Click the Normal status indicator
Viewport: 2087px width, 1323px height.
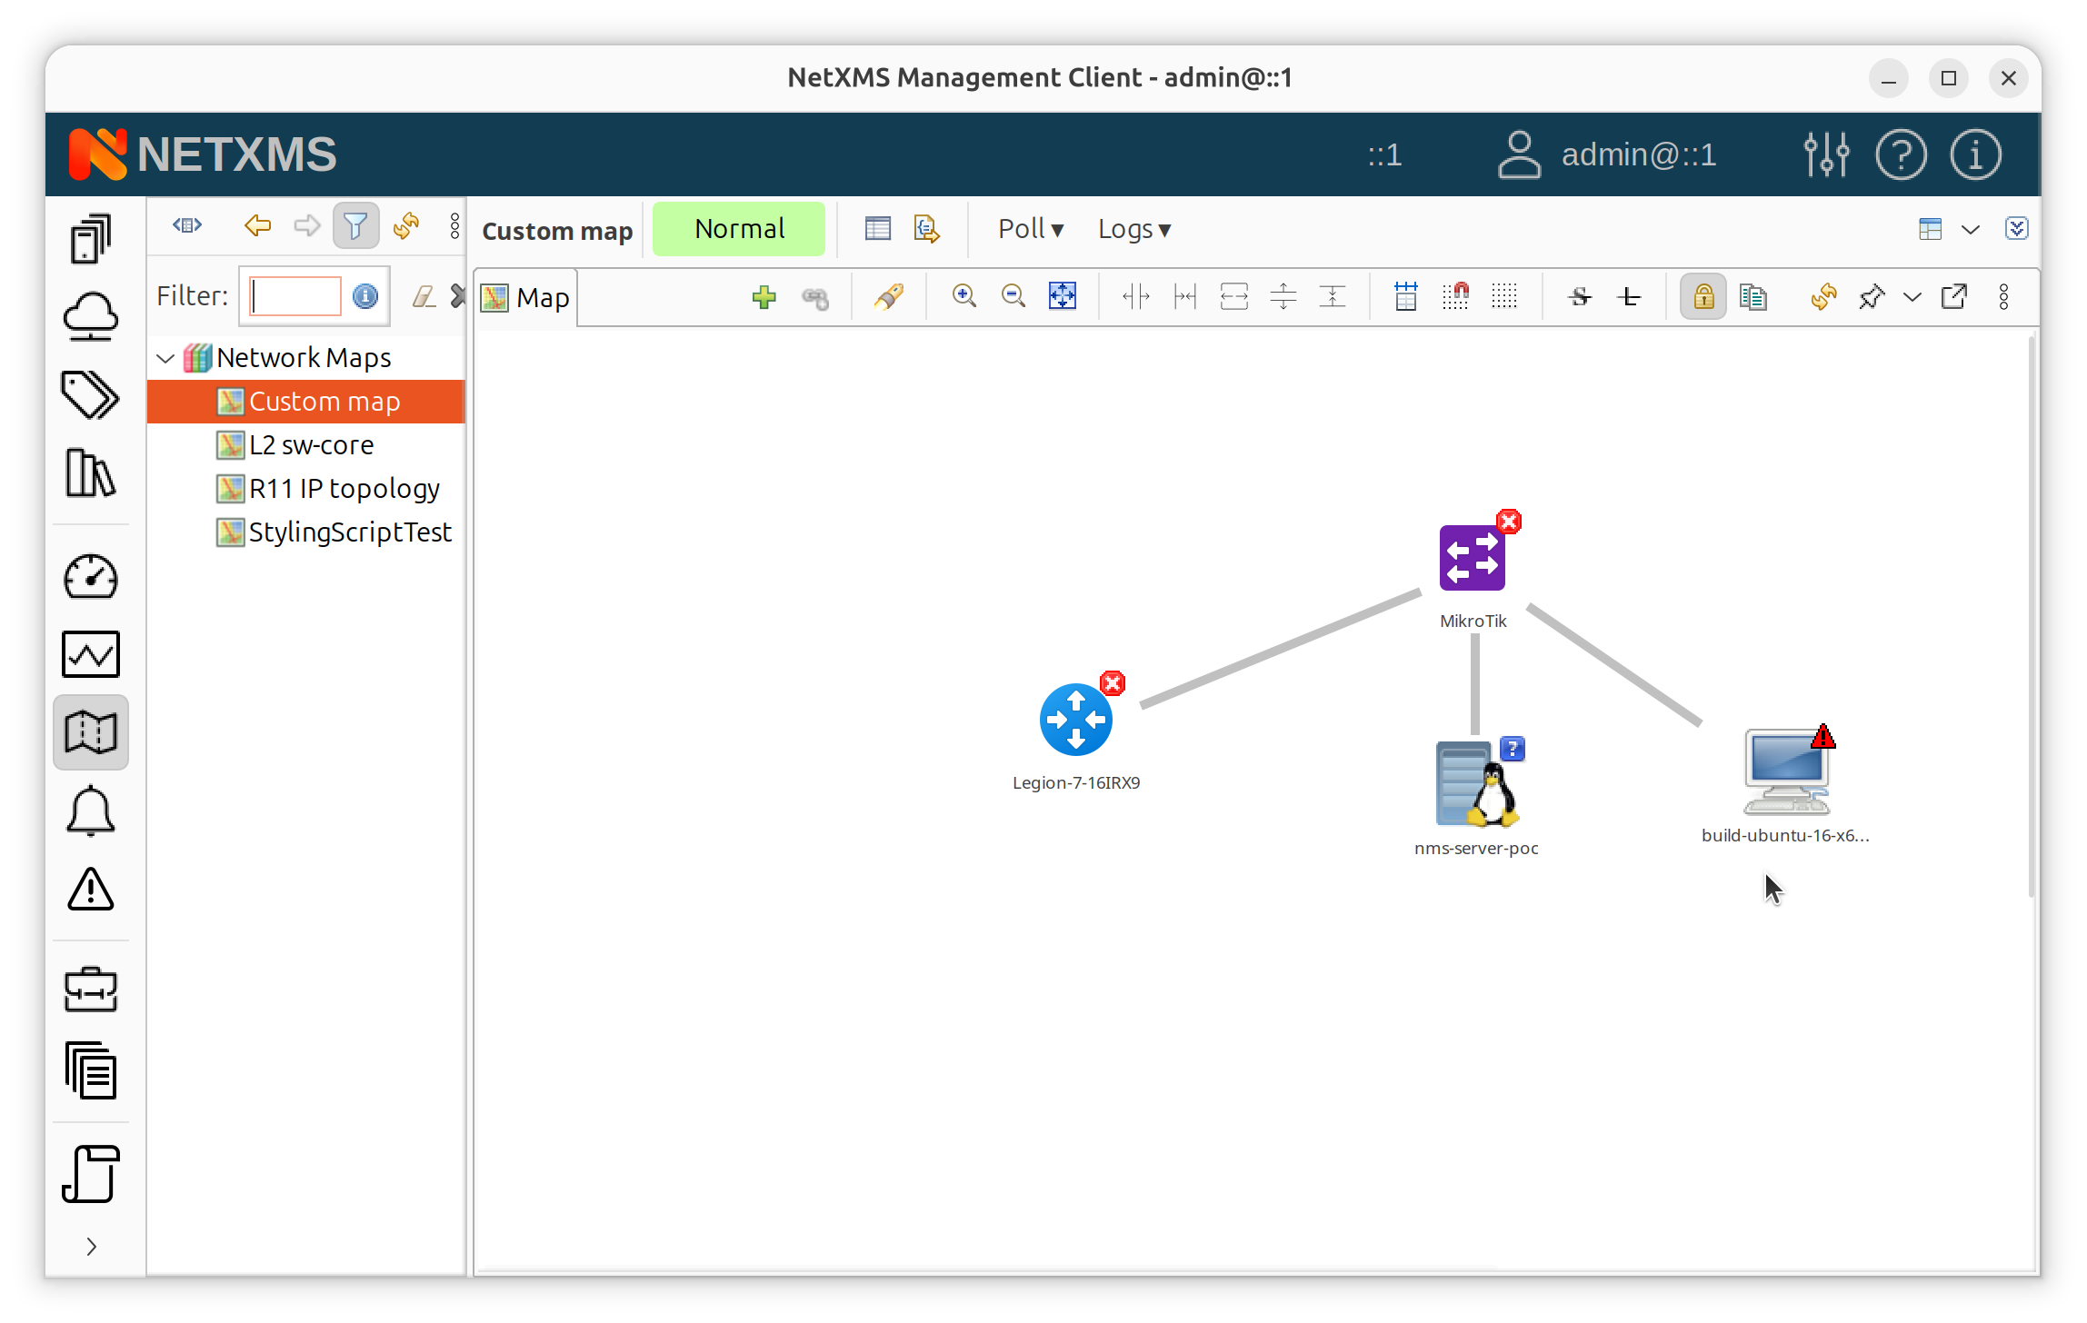(x=739, y=229)
